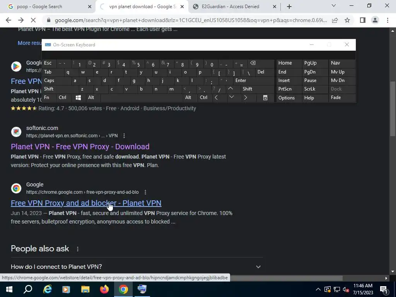This screenshot has width=396, height=297.
Task: Click the browser forward arrow
Action: point(21,20)
